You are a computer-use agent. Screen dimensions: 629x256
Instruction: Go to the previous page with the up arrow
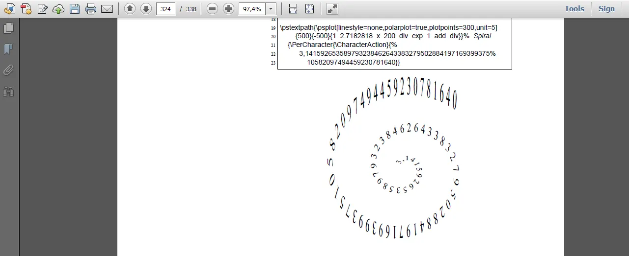pyautogui.click(x=130, y=8)
